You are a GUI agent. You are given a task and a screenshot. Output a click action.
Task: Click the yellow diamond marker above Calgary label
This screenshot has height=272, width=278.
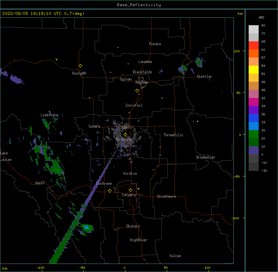(x=131, y=190)
